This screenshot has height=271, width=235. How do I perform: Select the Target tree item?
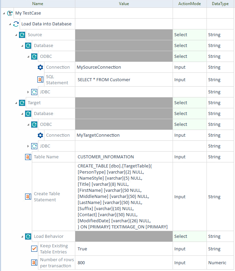tap(34, 103)
